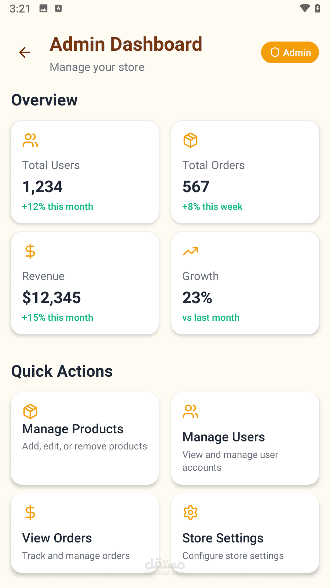Tap the Total Users value 1,234
The image size is (330, 588).
[43, 187]
